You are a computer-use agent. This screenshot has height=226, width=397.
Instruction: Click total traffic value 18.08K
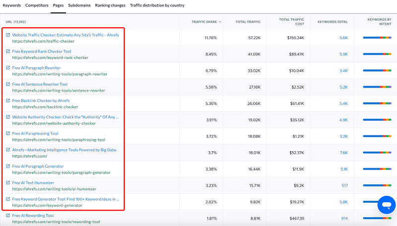pos(254,136)
